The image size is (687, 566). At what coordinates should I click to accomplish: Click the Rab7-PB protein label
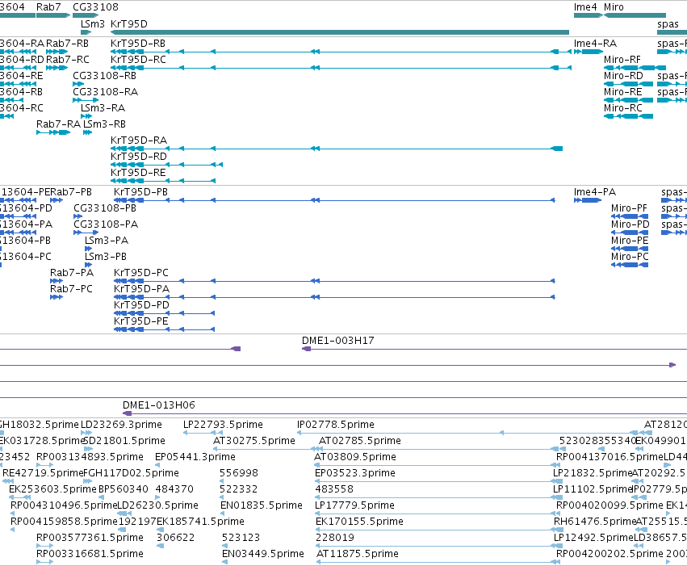click(x=71, y=192)
